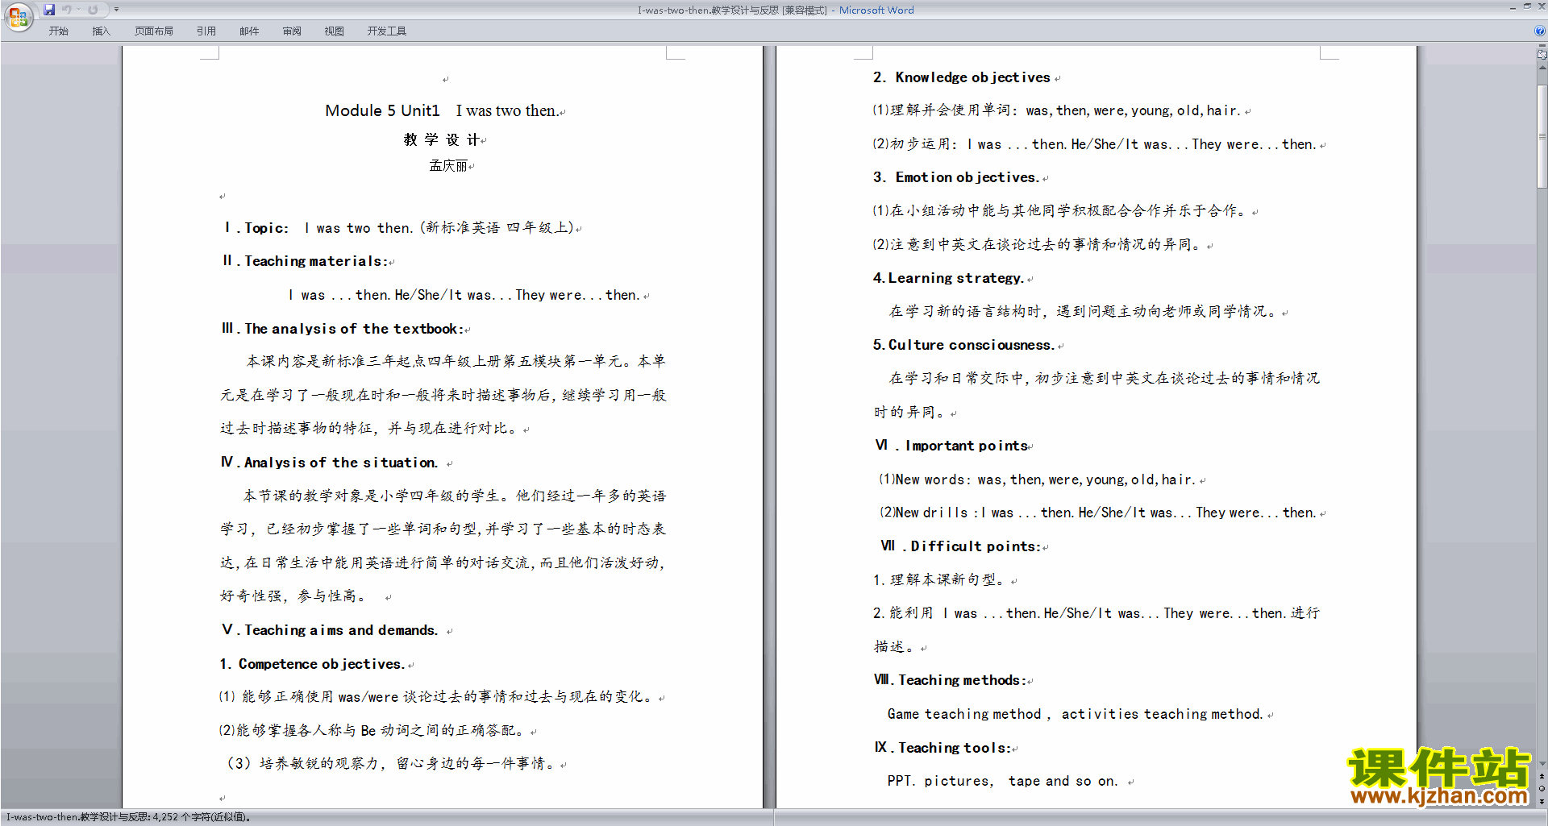Click the heading 'Ⅴ.Teaching aims and demands.'
This screenshot has width=1548, height=826.
click(x=330, y=630)
